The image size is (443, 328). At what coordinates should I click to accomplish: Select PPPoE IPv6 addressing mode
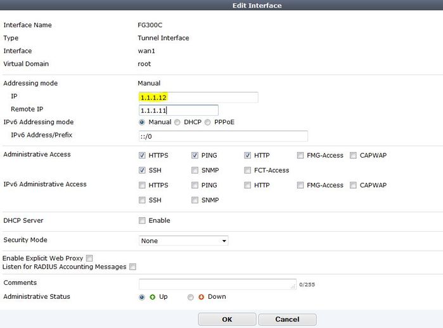tap(208, 122)
